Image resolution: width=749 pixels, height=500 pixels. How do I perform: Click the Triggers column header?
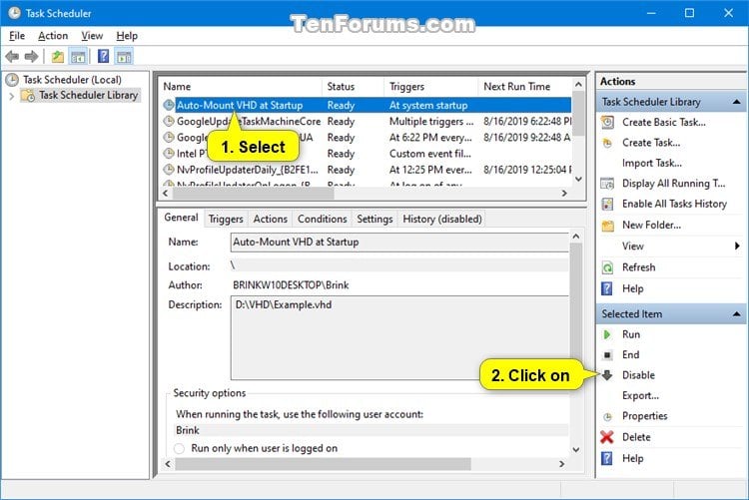(431, 87)
